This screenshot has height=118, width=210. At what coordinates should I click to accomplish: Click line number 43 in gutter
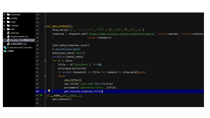pyautogui.click(x=37, y=26)
